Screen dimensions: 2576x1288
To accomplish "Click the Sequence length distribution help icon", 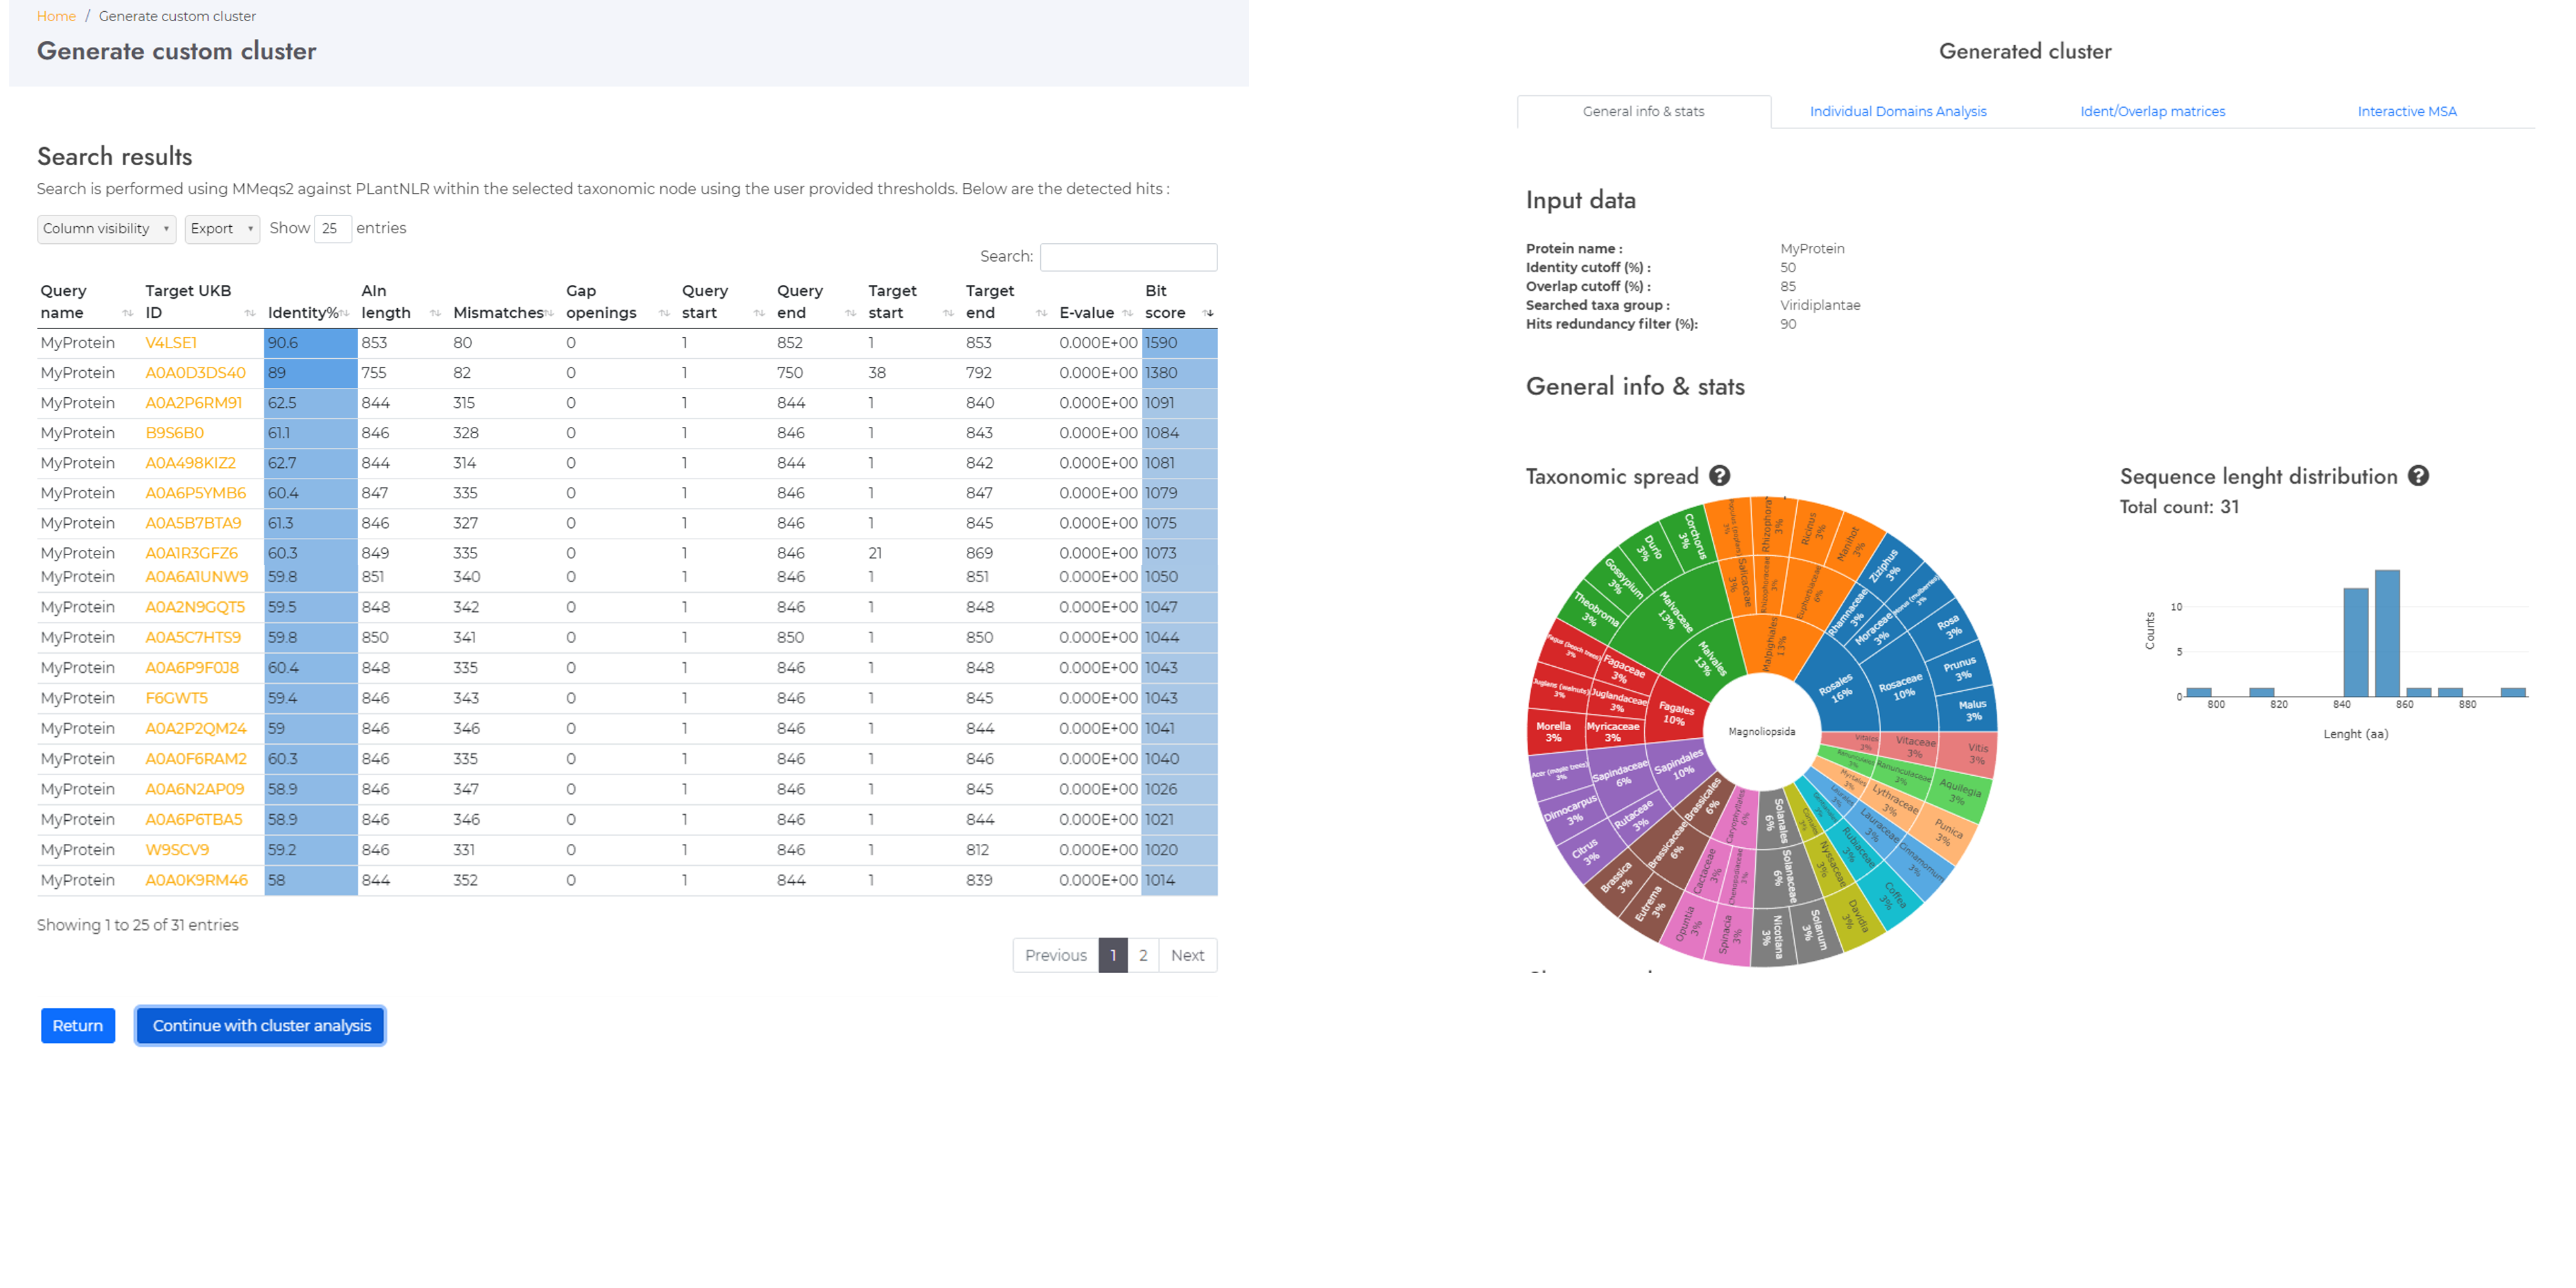I will pos(2418,476).
